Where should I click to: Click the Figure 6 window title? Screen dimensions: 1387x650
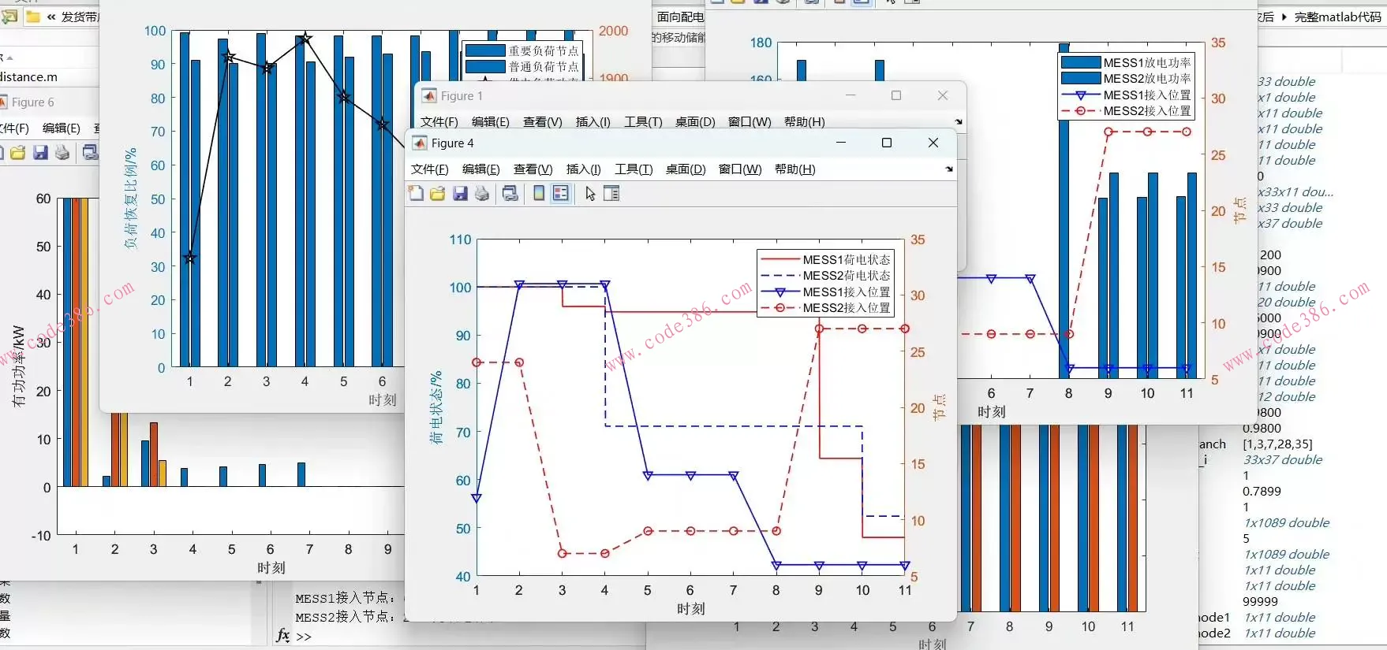(32, 102)
